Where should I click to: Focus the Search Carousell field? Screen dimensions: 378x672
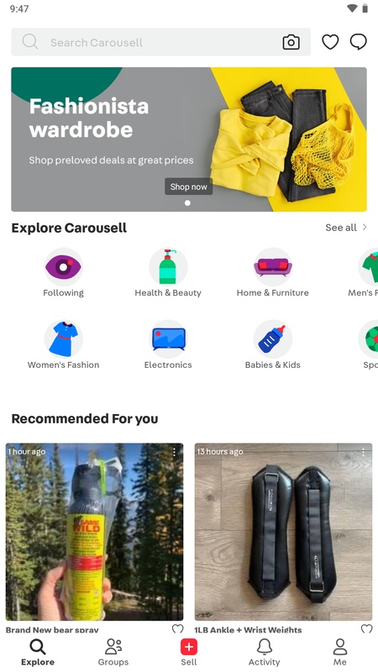pos(160,43)
